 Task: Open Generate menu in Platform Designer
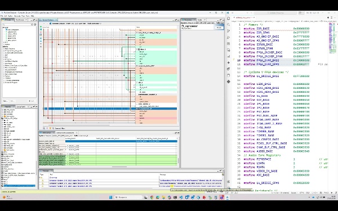pyautogui.click(x=17, y=16)
